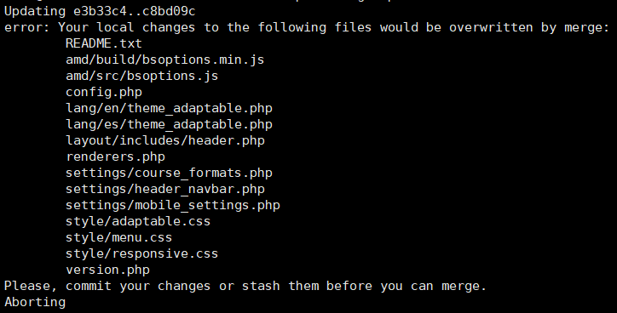Viewport: 617px width, 313px height.
Task: Click the 'error:' label text
Action: [x=27, y=27]
